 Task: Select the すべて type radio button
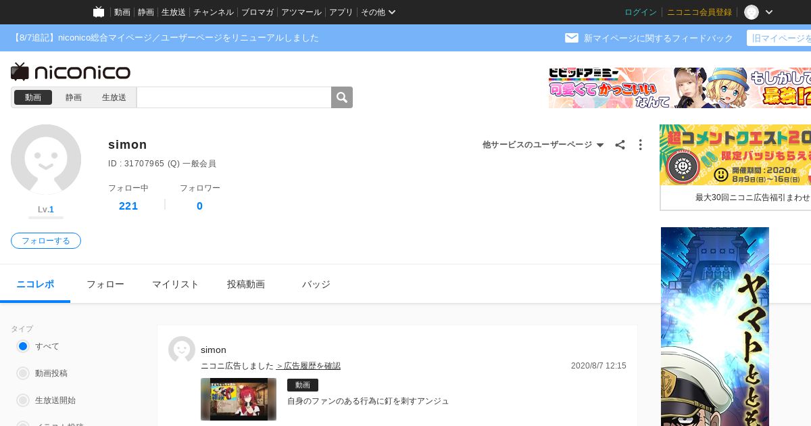(23, 346)
